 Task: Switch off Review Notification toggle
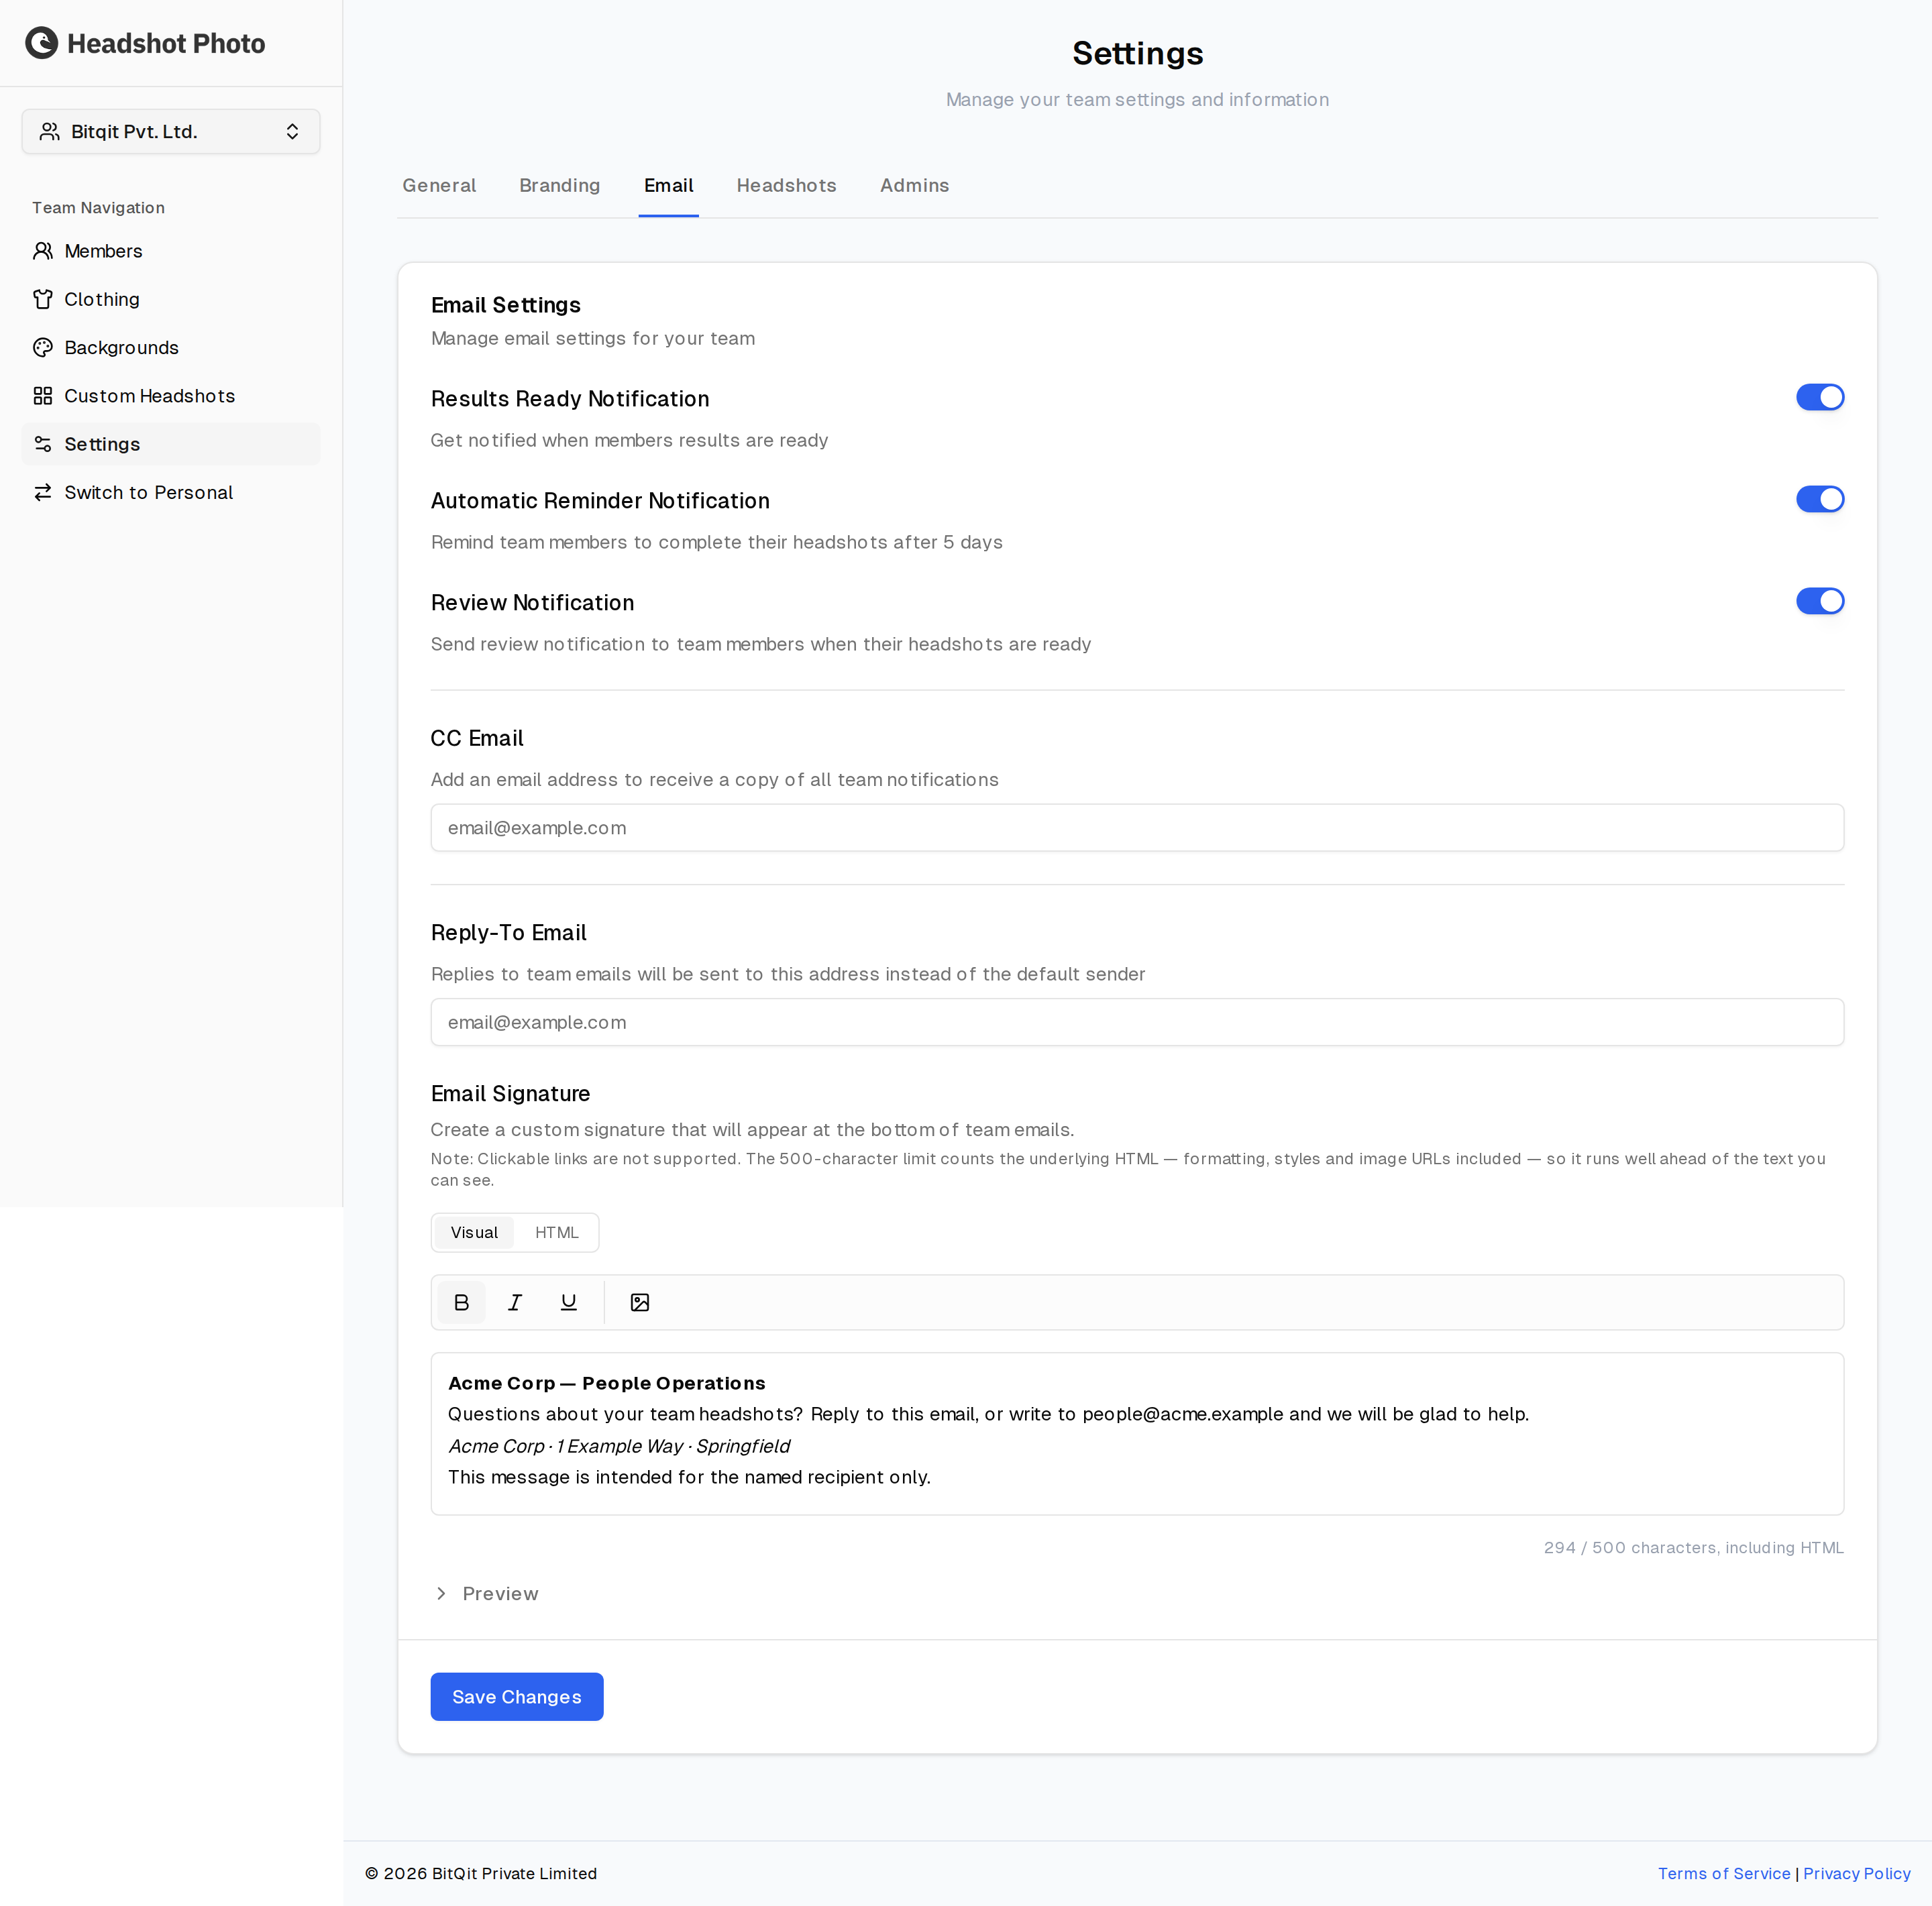coord(1820,602)
